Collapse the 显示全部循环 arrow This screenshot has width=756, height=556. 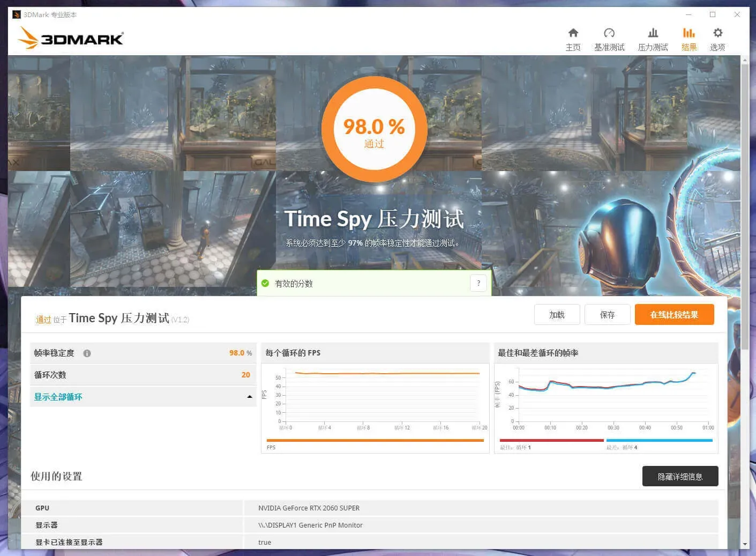tap(249, 397)
